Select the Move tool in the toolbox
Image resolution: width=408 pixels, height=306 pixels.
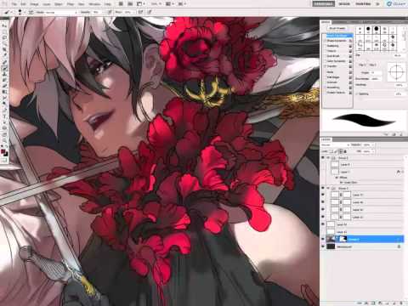click(x=4, y=26)
